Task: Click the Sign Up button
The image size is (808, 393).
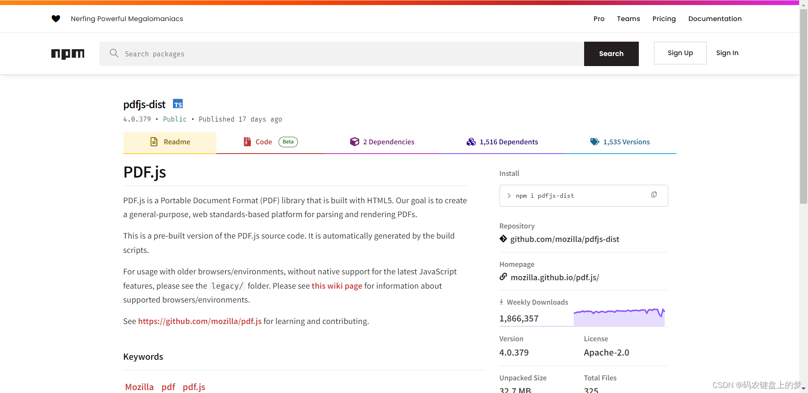Action: point(680,53)
